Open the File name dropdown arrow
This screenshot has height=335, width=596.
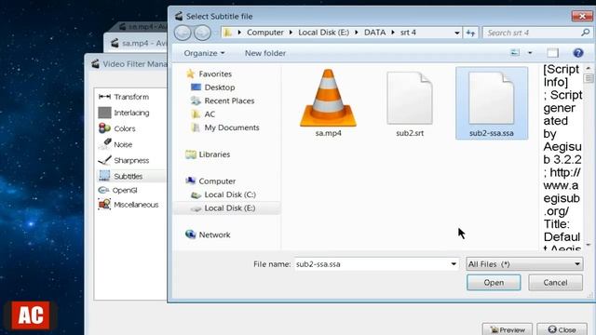[454, 264]
